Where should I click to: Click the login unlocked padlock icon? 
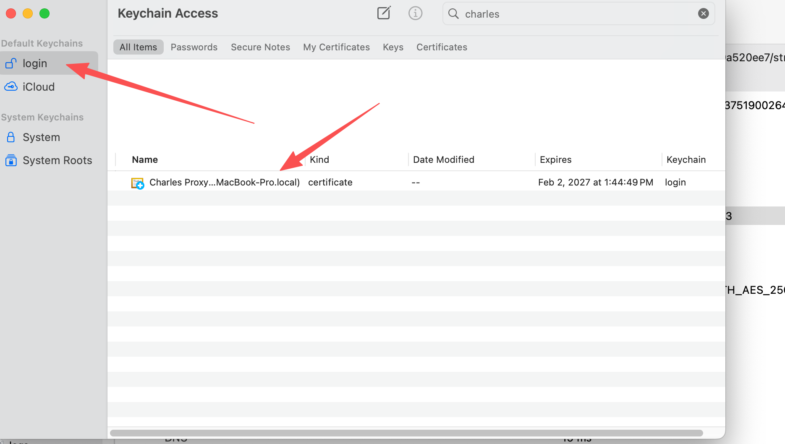(x=11, y=63)
